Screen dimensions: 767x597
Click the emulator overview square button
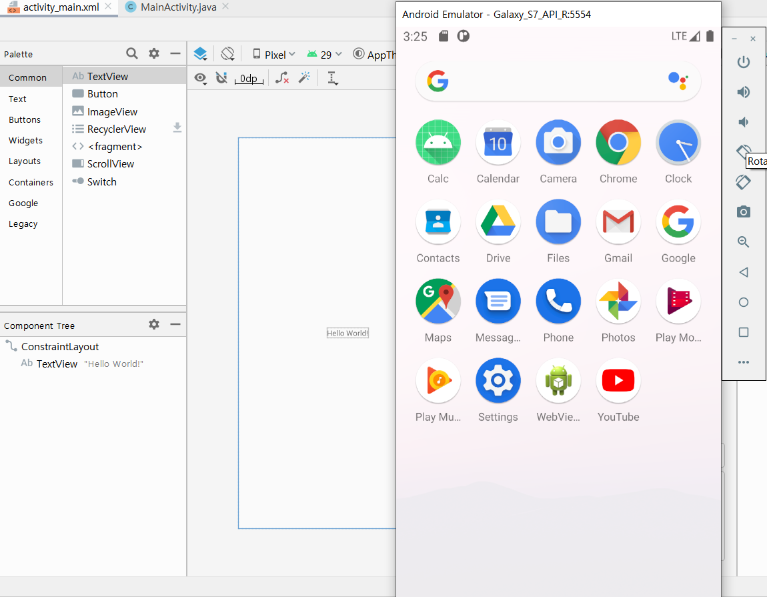pyautogui.click(x=744, y=333)
